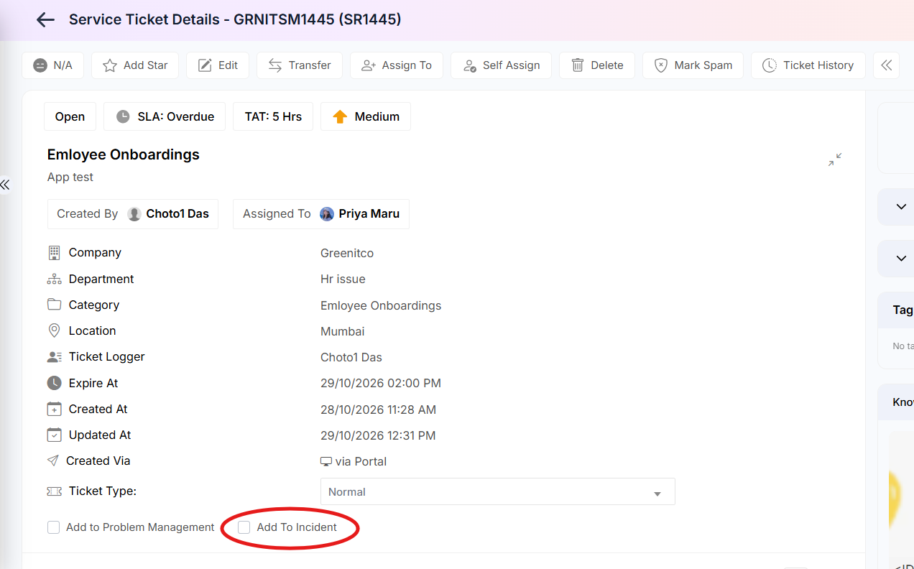The image size is (914, 569).
Task: Click the Ticket Logger person icon
Action: (54, 356)
